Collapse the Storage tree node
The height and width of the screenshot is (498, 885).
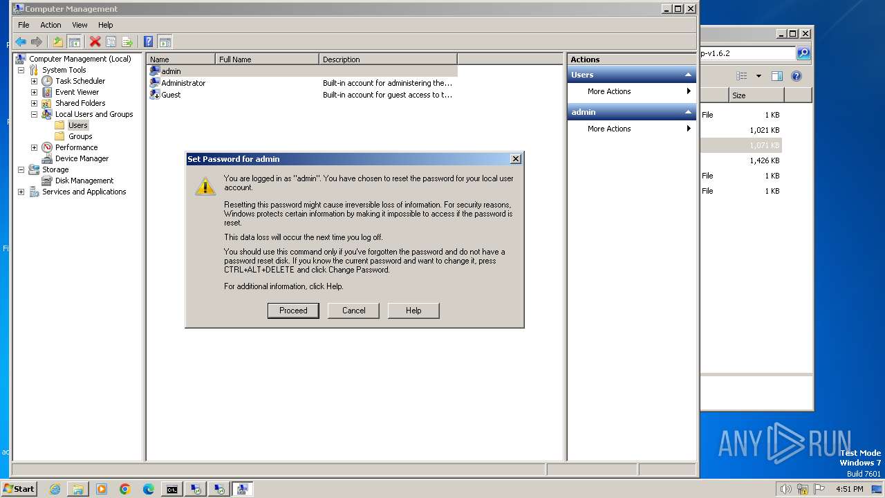pos(21,169)
